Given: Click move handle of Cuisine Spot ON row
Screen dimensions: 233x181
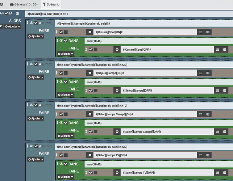Looking at the screenshot, I should pos(57,32).
